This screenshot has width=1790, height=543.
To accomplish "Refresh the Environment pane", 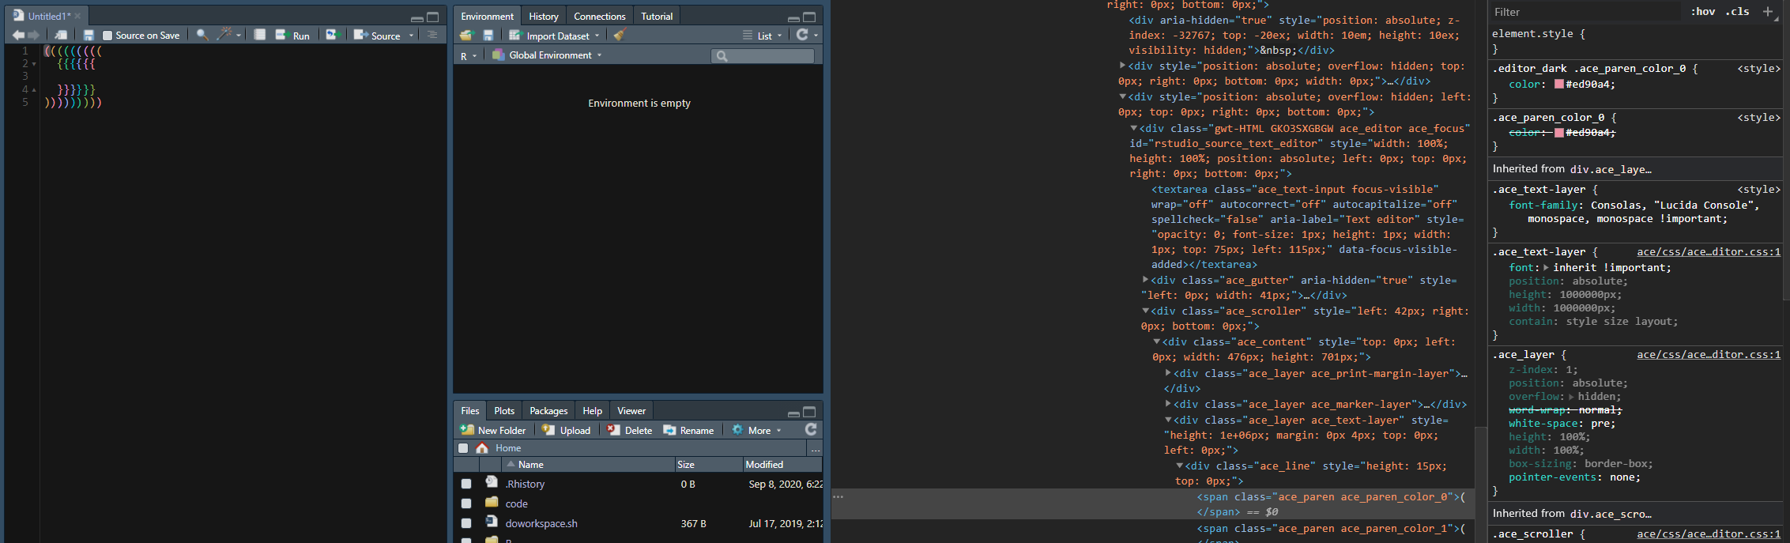I will tap(802, 35).
